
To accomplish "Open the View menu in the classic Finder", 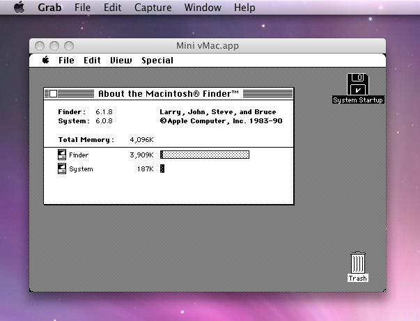I will (x=121, y=61).
